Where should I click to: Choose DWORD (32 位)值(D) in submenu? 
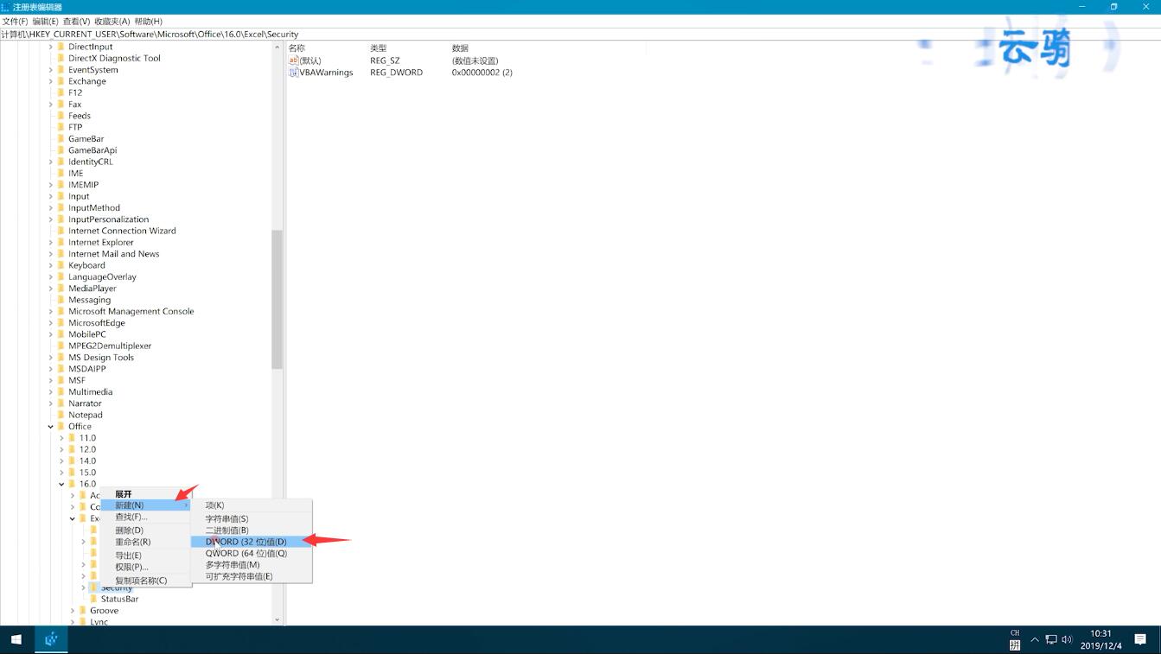point(251,542)
